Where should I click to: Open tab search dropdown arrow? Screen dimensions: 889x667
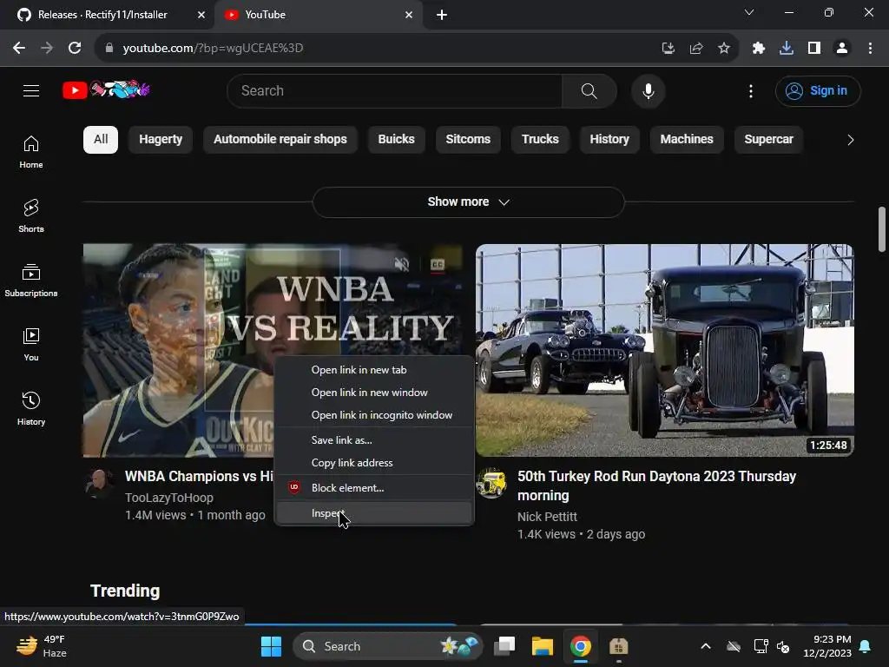[749, 12]
